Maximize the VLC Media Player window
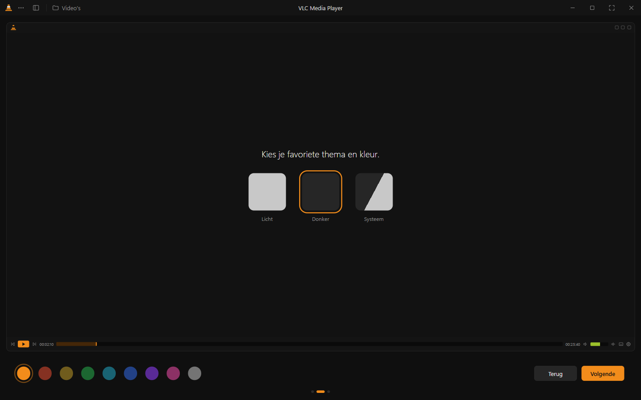The image size is (641, 400). point(592,8)
